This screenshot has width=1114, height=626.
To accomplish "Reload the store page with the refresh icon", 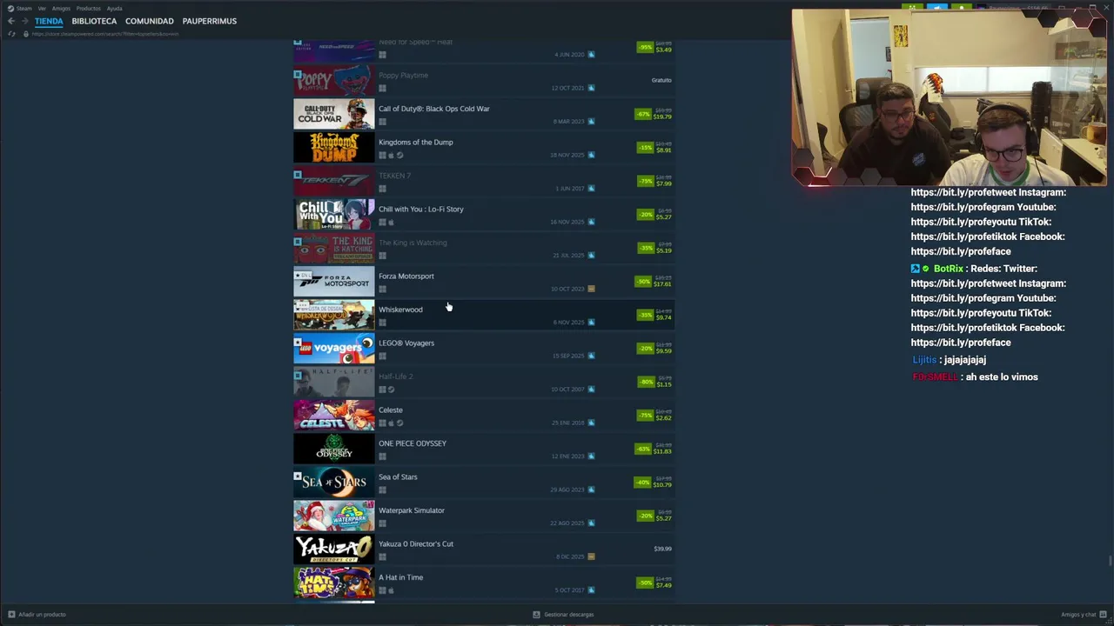I will 11,34.
